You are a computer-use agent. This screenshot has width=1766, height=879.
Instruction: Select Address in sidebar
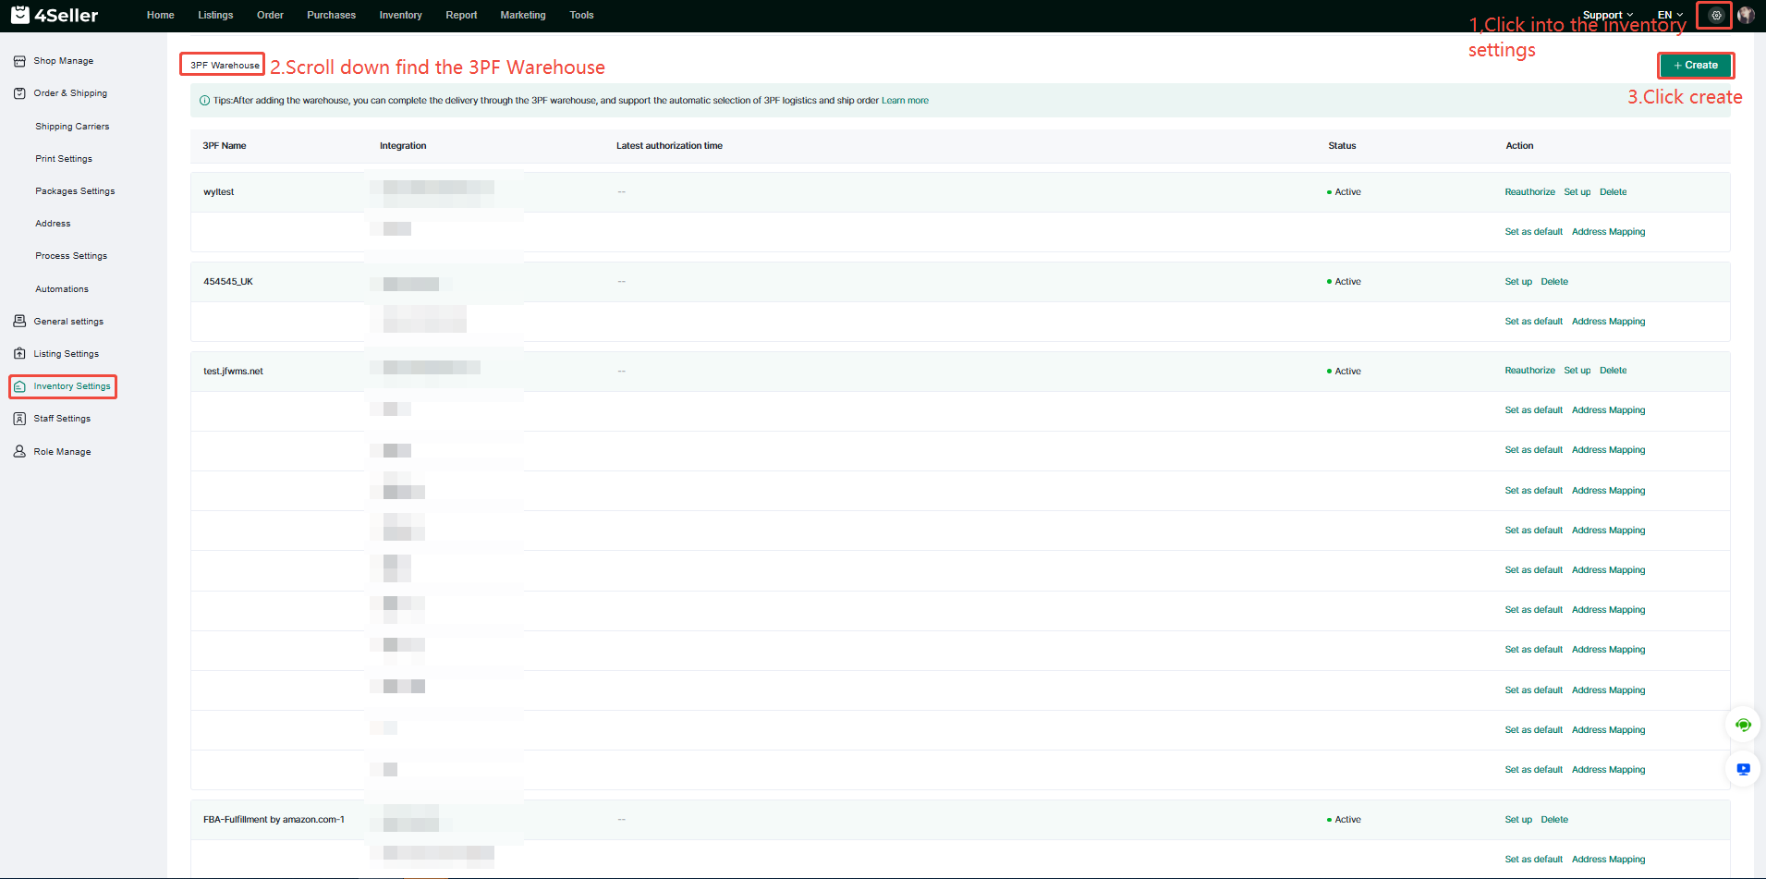[53, 224]
